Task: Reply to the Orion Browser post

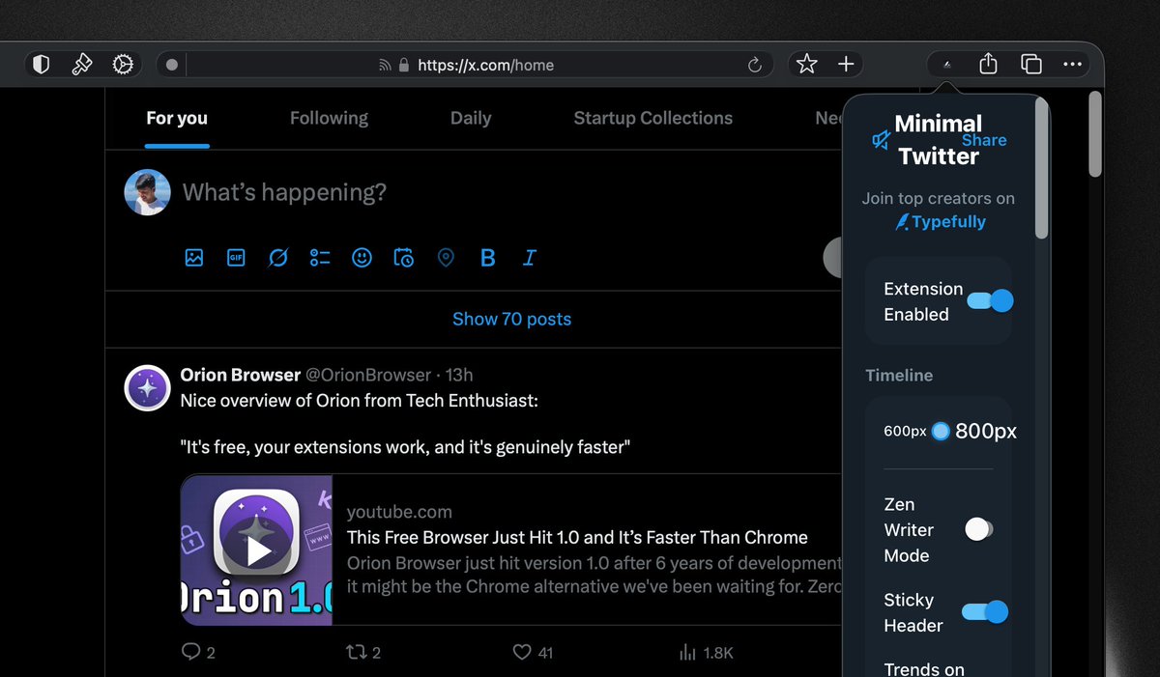Action: pos(190,652)
